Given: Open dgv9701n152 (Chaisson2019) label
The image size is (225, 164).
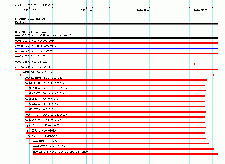Looking at the screenshot, I should point(45,125).
